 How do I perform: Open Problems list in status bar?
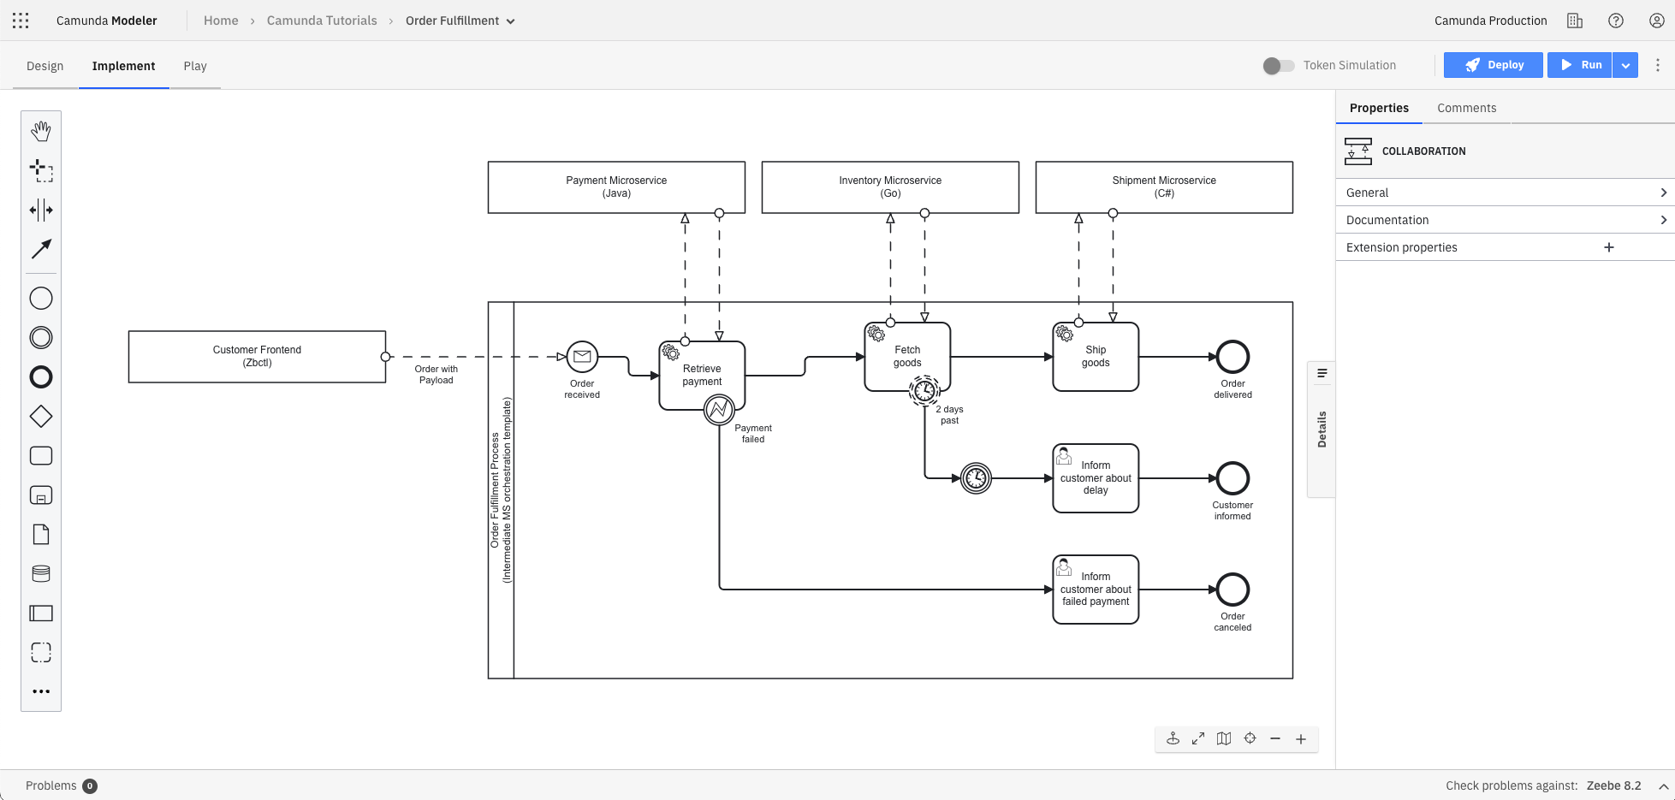pyautogui.click(x=61, y=785)
